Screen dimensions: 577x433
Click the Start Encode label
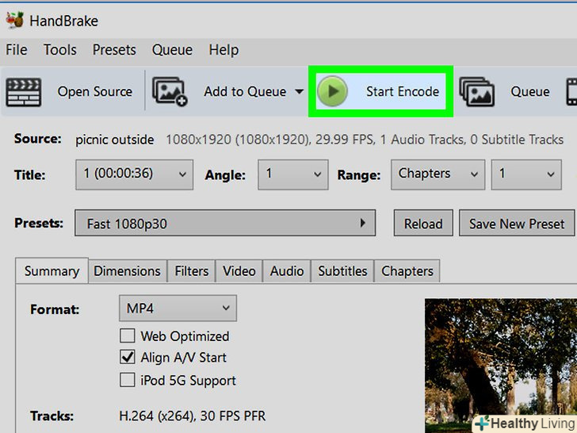tap(403, 92)
